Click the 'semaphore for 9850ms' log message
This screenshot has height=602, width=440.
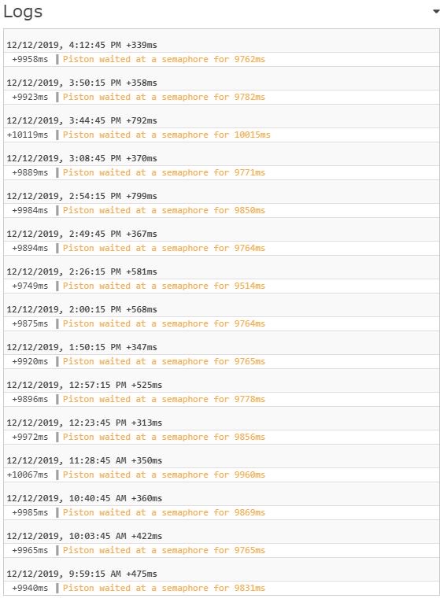tap(164, 210)
